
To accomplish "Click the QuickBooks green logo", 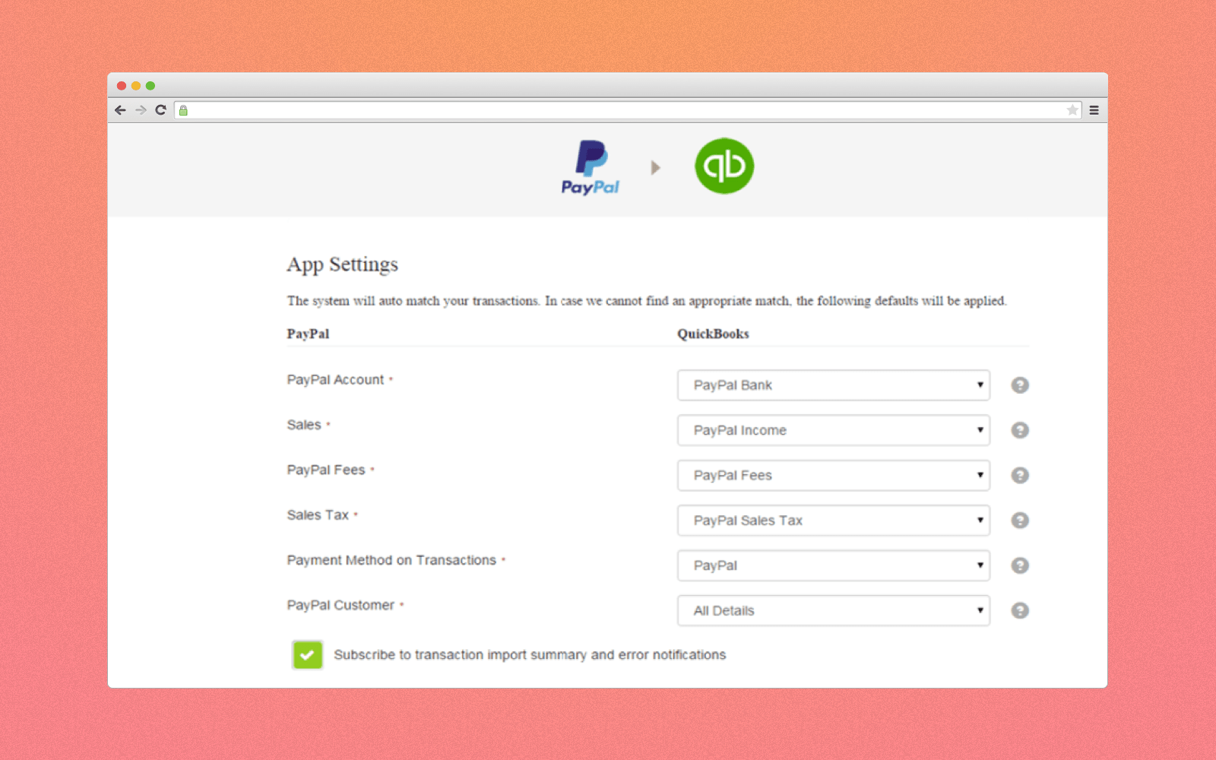I will coord(724,166).
